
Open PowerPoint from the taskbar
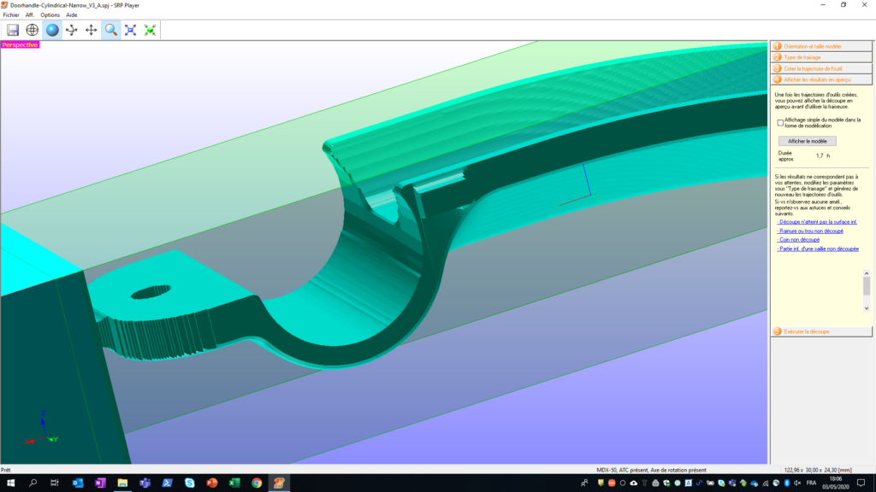point(212,483)
